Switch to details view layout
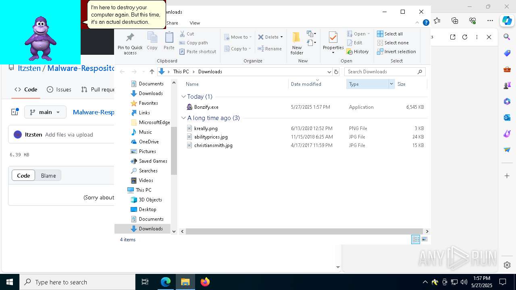 click(416, 240)
